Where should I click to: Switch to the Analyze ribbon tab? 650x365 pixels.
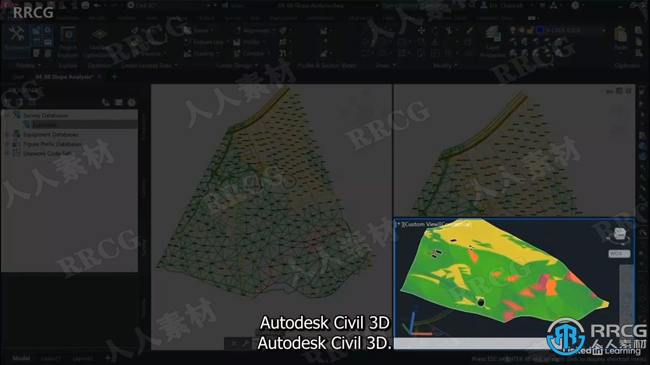[126, 18]
